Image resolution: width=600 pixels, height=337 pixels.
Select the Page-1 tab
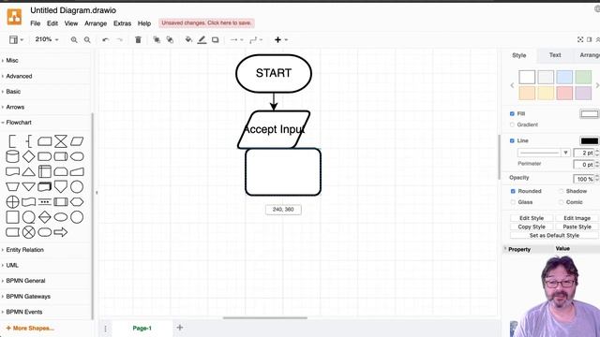click(142, 329)
